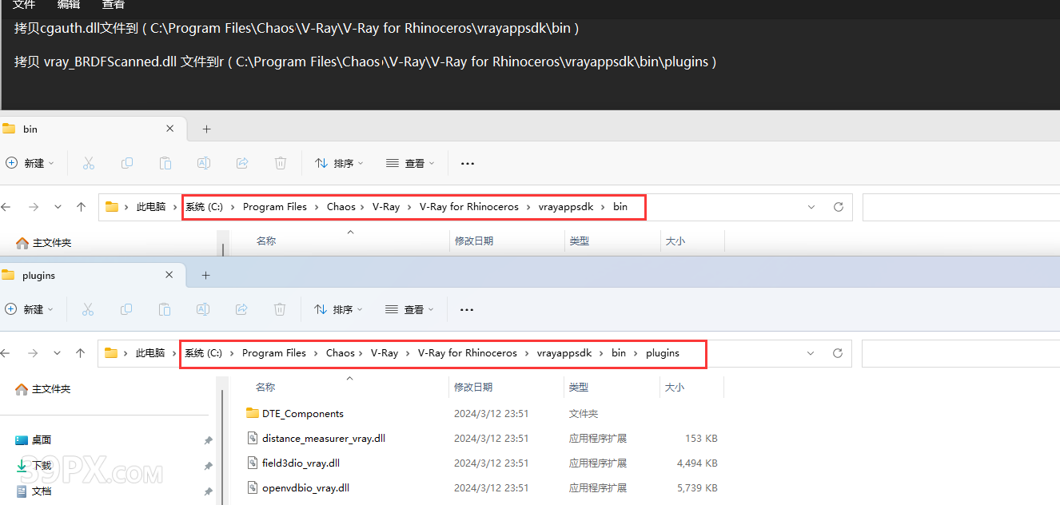Sort plugins files by 修改日期 column header
The image size is (1060, 505).
point(473,388)
